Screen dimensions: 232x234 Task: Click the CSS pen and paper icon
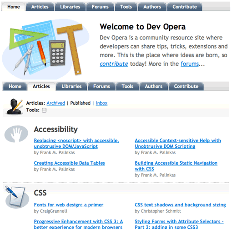(x=17, y=197)
